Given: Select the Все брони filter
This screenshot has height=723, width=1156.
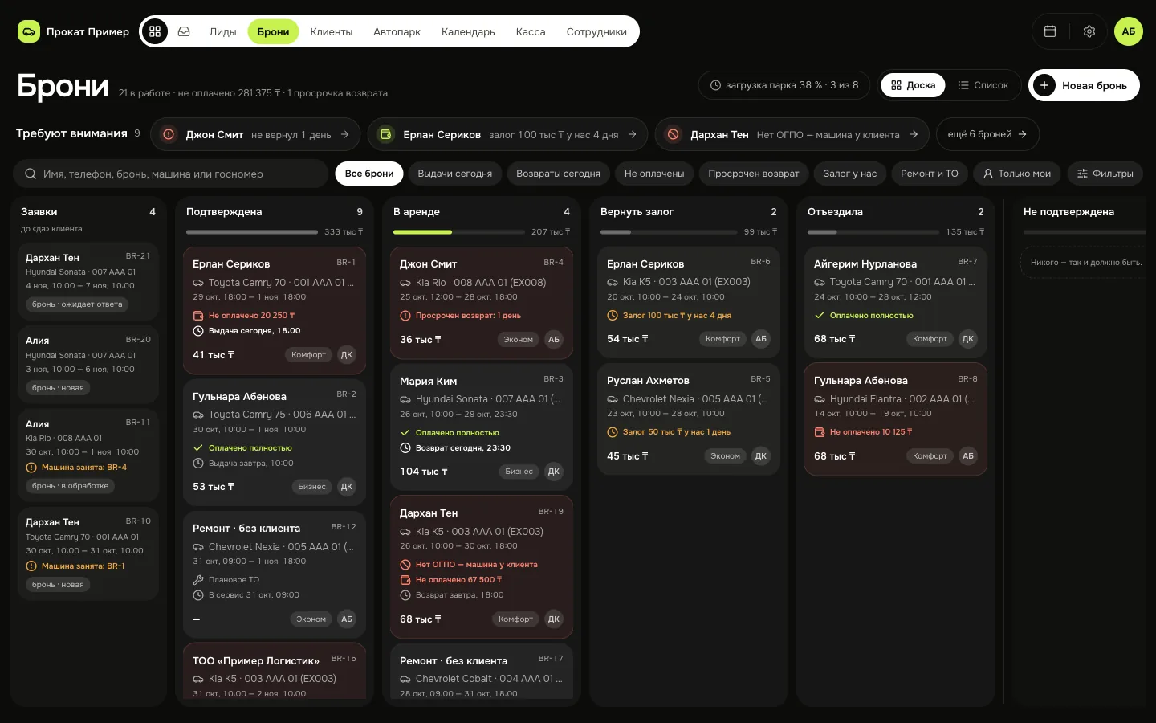Looking at the screenshot, I should pos(369,174).
